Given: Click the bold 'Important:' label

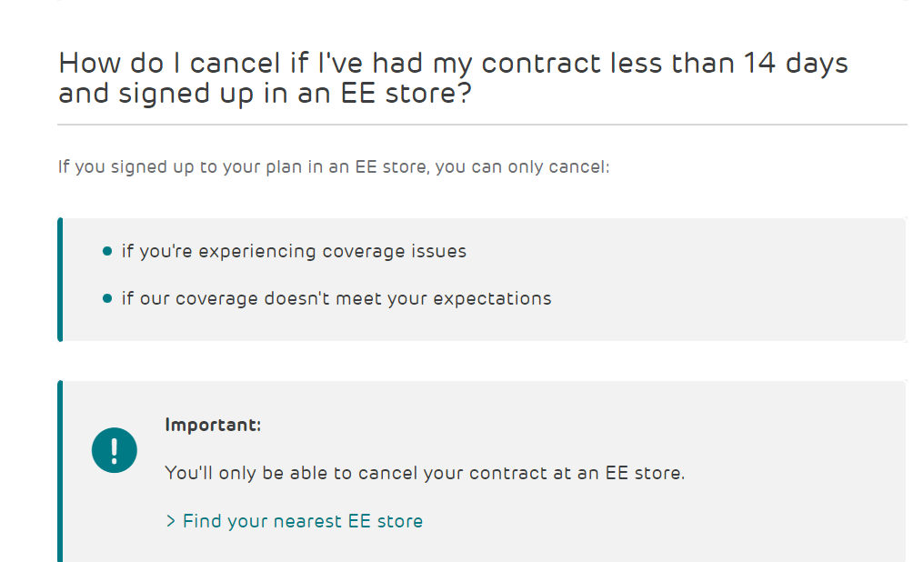Looking at the screenshot, I should (x=213, y=425).
